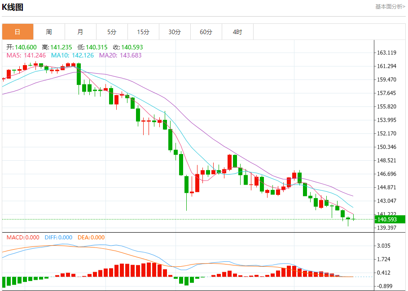Click the 161.294 price axis label
This screenshot has width=408, height=291.
(x=386, y=66)
